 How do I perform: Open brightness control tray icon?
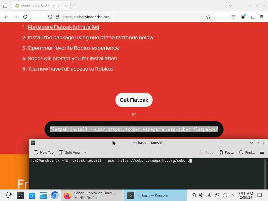209,195
